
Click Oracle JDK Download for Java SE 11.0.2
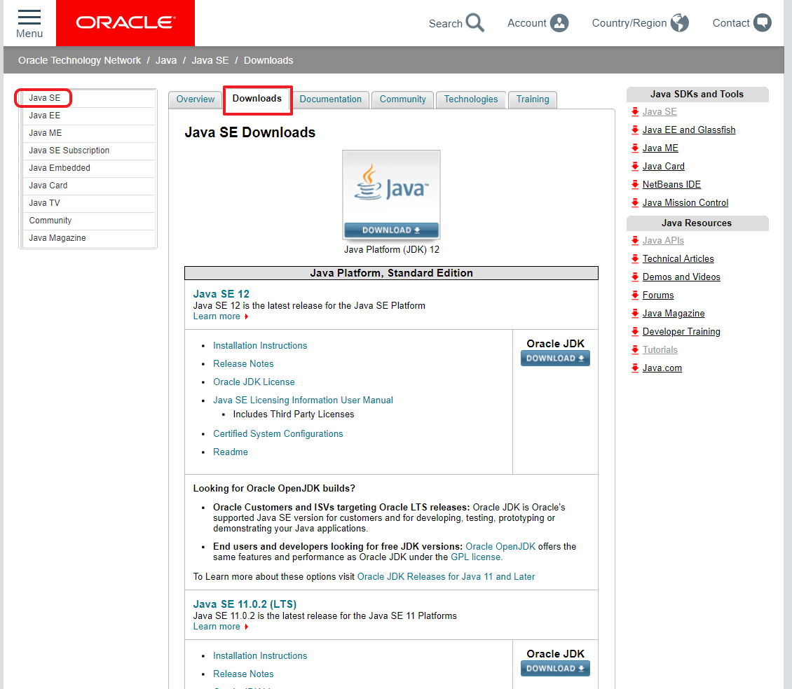pos(555,668)
